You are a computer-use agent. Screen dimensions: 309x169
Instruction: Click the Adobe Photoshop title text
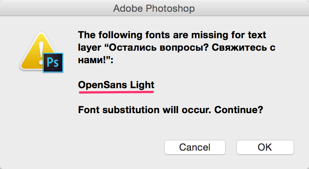[x=154, y=8]
